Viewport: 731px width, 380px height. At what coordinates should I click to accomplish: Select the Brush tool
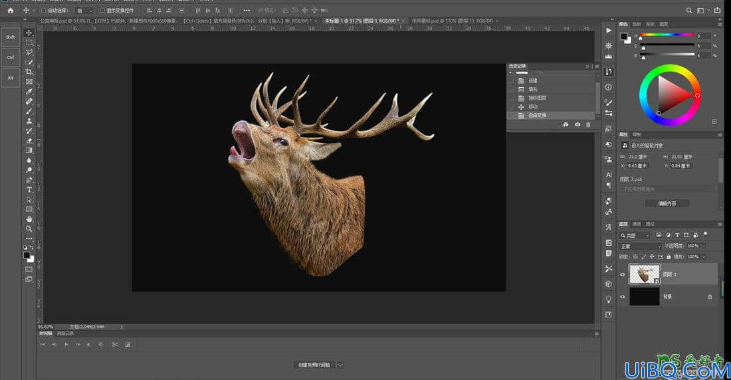[29, 111]
